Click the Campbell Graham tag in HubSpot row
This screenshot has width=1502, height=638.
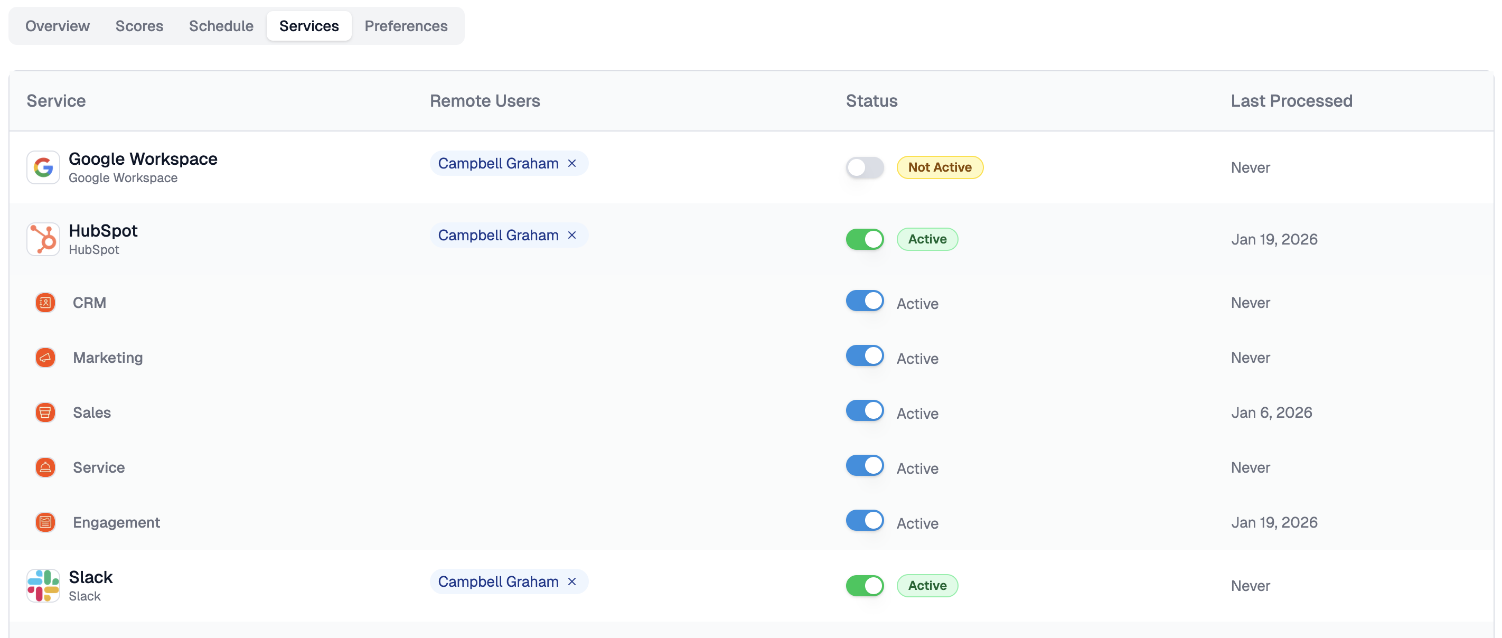click(498, 235)
